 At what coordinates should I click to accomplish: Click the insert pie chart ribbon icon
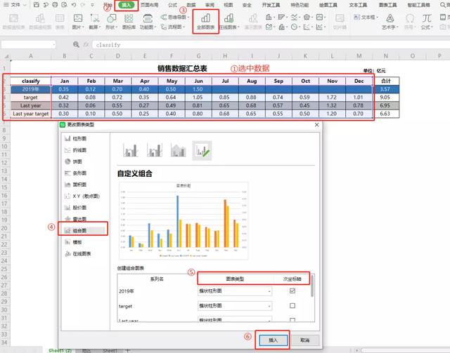(295, 27)
